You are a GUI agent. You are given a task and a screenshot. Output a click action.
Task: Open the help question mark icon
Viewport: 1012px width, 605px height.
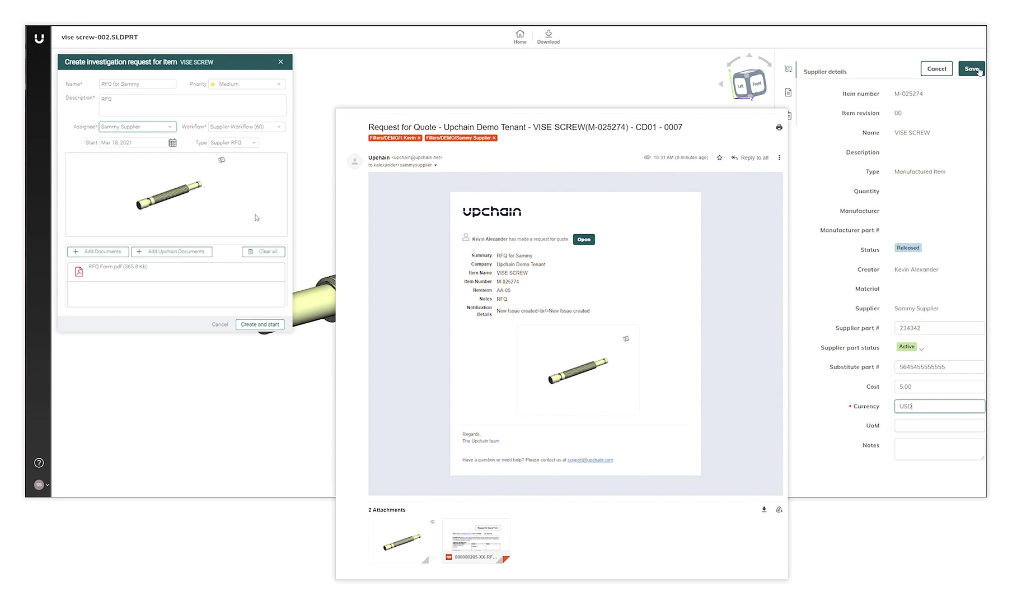pos(39,463)
